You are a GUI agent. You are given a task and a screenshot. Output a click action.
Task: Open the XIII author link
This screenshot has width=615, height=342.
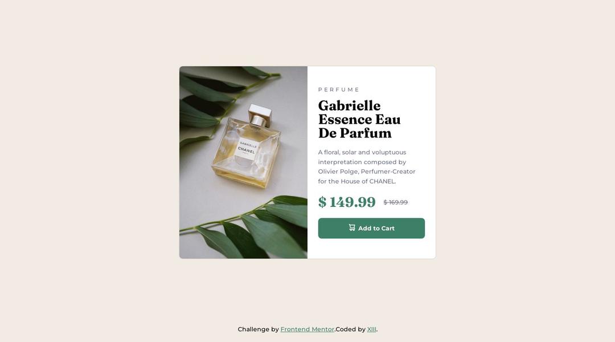(x=371, y=329)
